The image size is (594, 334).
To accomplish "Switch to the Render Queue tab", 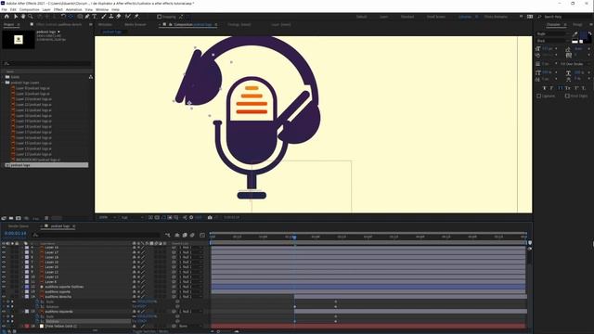I will point(19,226).
